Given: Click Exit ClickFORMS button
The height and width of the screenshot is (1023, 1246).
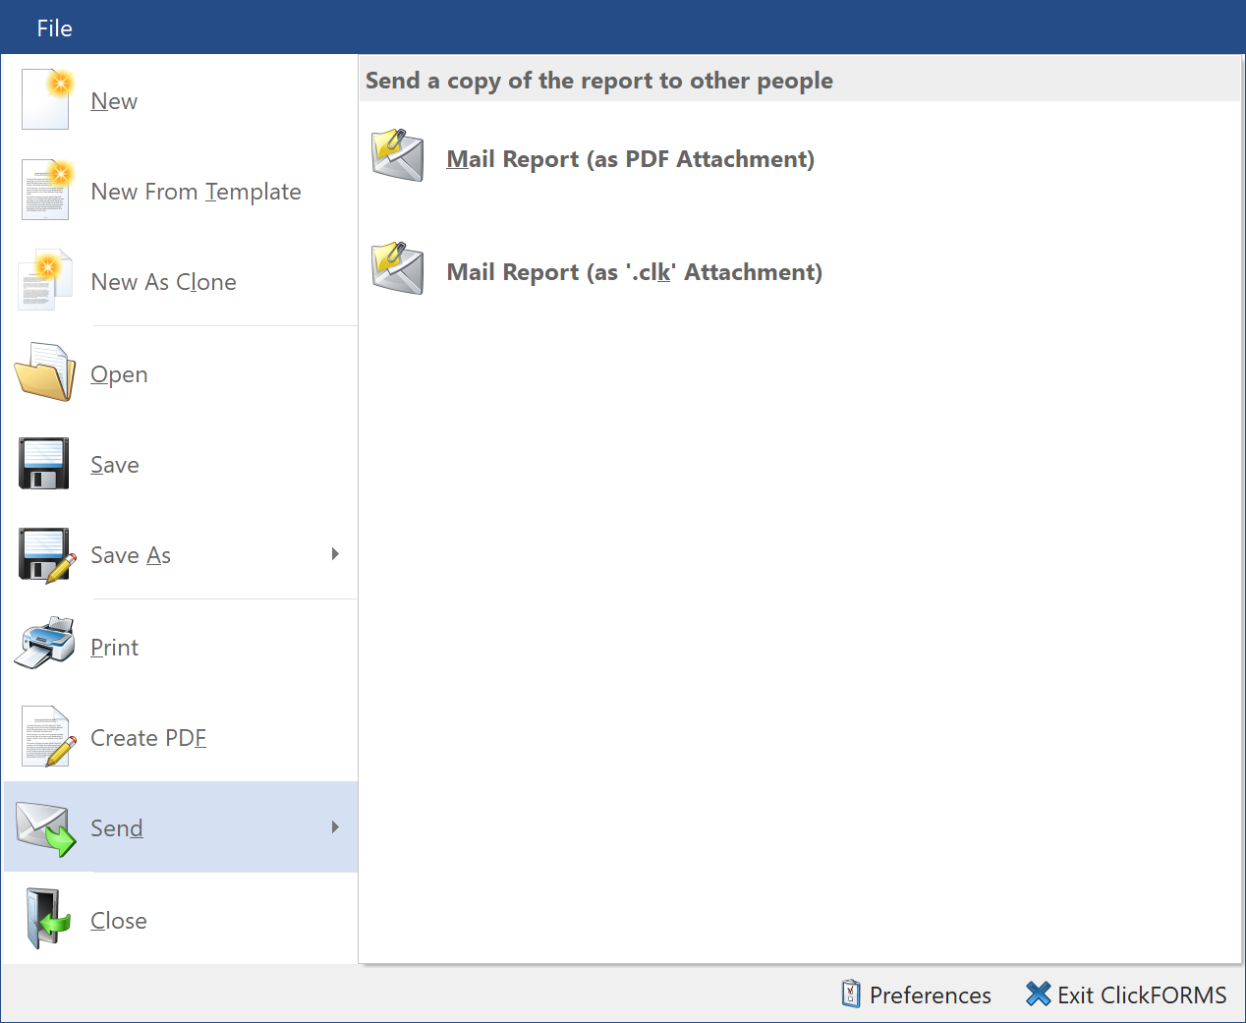Looking at the screenshot, I should [1126, 995].
